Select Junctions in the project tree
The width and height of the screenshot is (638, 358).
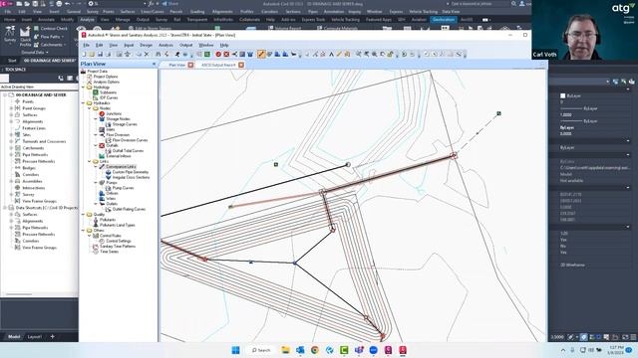coord(114,113)
